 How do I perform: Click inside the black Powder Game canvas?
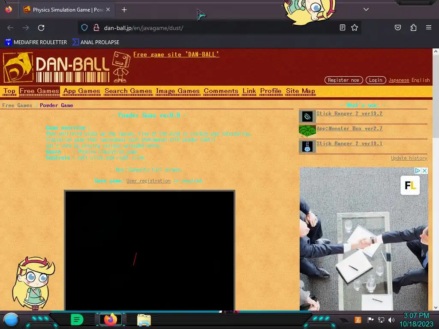[x=150, y=250]
